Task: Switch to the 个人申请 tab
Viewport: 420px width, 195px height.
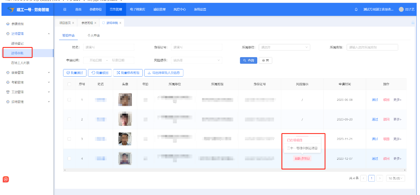Action: pos(93,36)
